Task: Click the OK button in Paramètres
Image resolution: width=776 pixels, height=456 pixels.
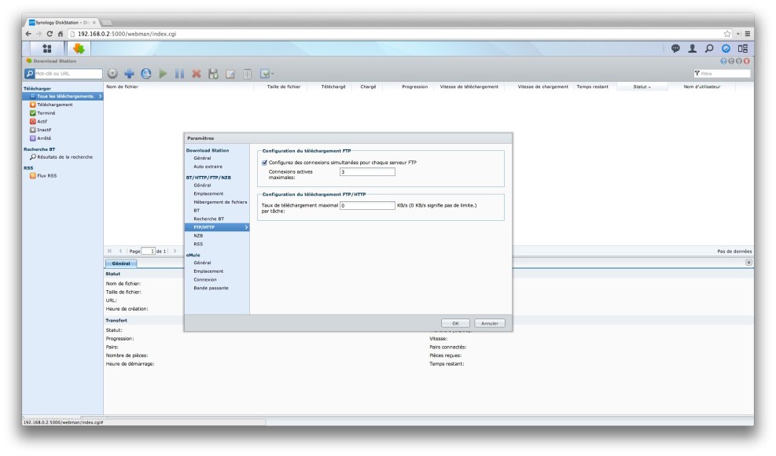Action: (x=454, y=323)
